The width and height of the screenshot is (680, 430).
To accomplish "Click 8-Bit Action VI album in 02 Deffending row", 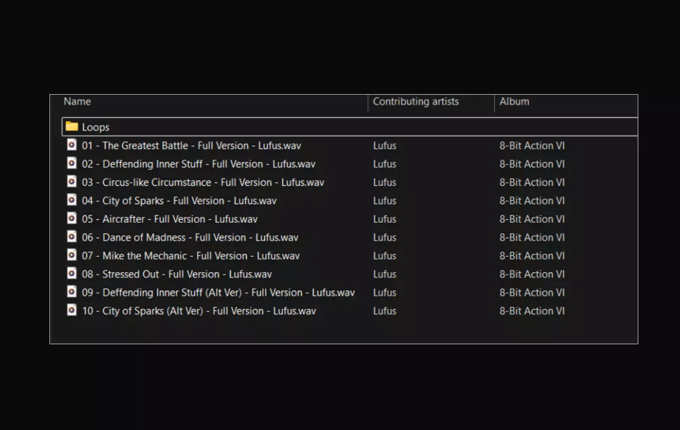I will (x=532, y=164).
